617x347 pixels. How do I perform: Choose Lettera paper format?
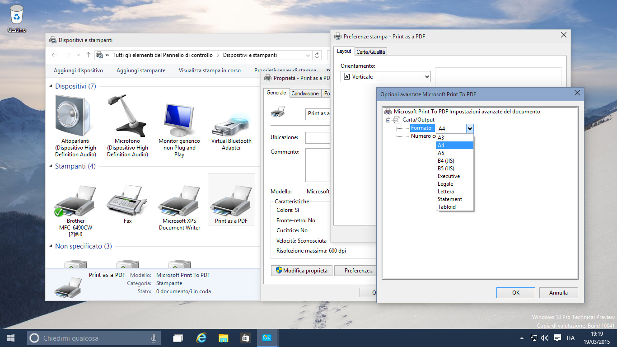click(454, 192)
